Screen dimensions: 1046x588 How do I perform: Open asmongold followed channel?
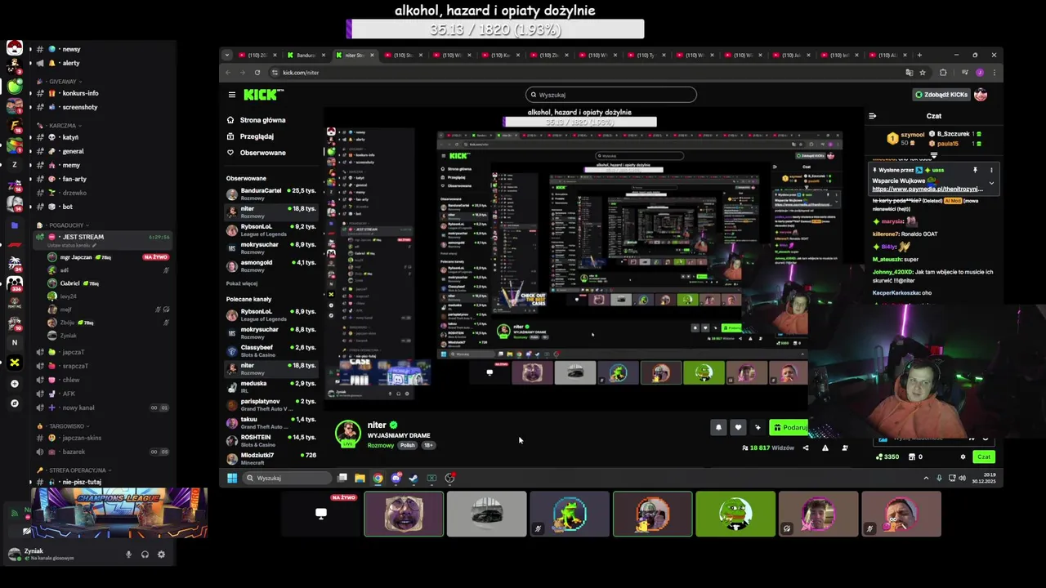coord(272,265)
